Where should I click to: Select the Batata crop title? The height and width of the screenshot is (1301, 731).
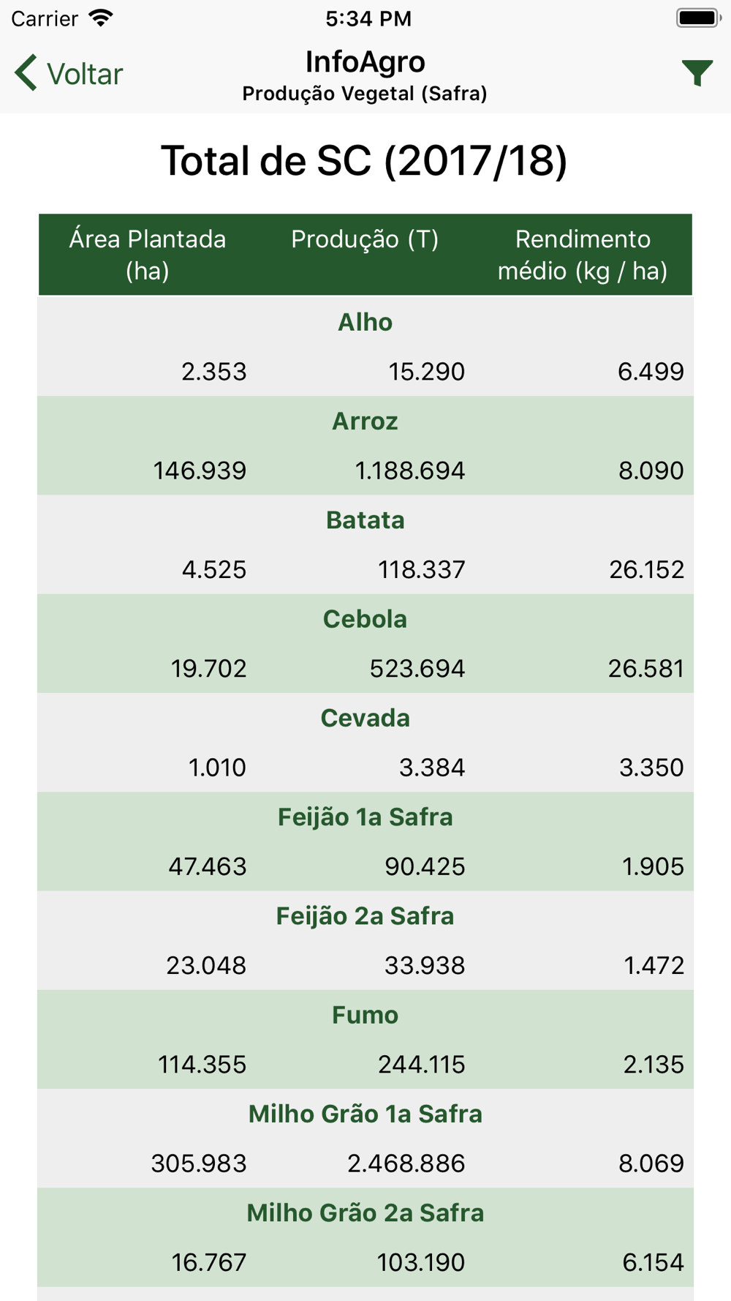click(x=365, y=520)
